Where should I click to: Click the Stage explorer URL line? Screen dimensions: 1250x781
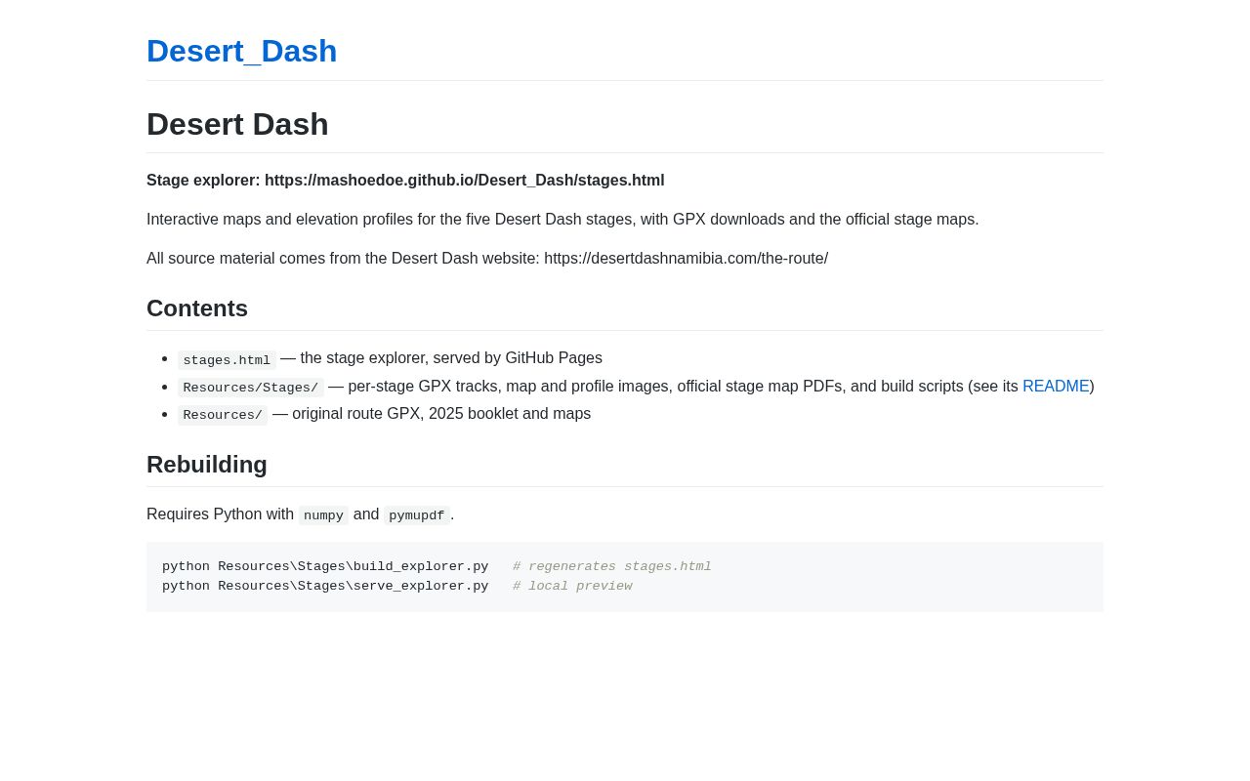coord(405,181)
